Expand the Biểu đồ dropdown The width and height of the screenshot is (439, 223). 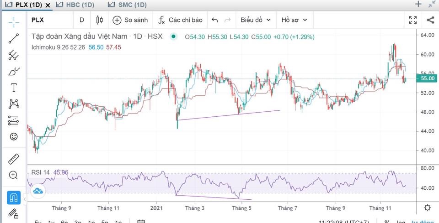(256, 20)
